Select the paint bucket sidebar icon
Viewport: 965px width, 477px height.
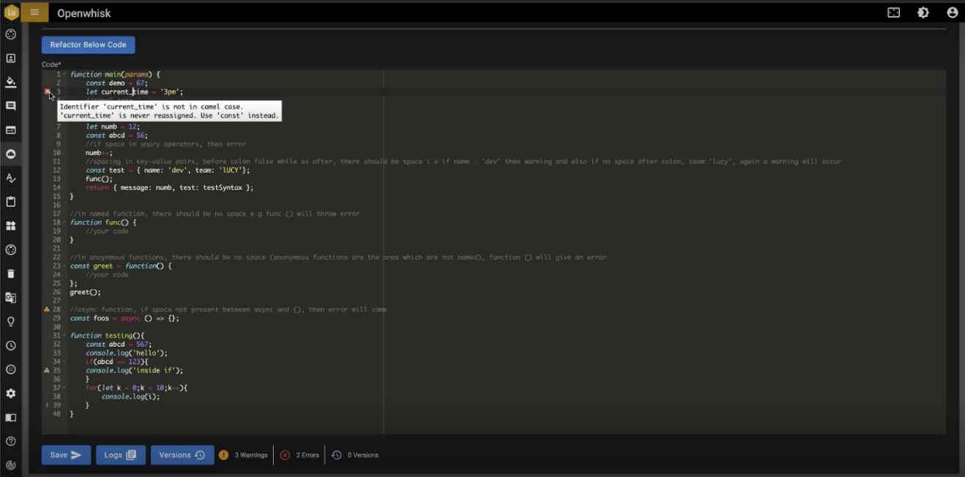point(11,83)
